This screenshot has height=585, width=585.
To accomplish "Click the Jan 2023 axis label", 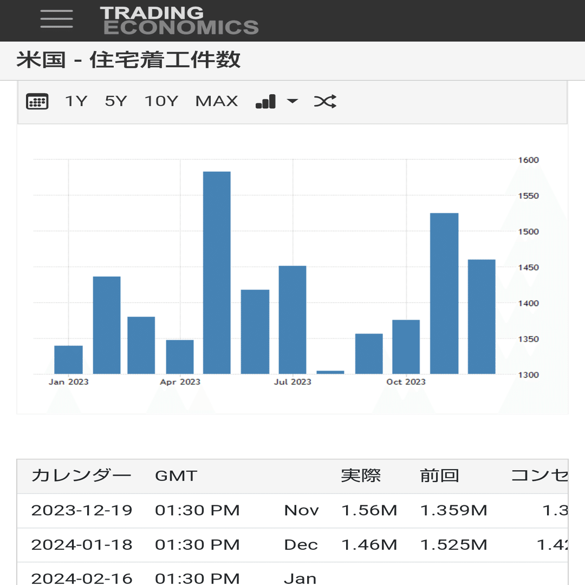I will tap(69, 382).
